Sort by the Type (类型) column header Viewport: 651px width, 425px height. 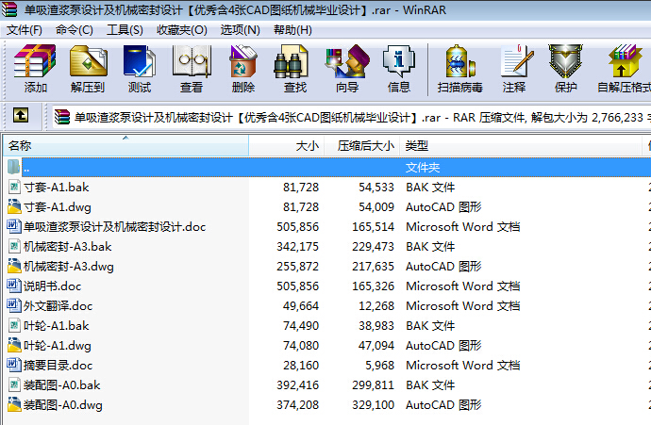521,145
